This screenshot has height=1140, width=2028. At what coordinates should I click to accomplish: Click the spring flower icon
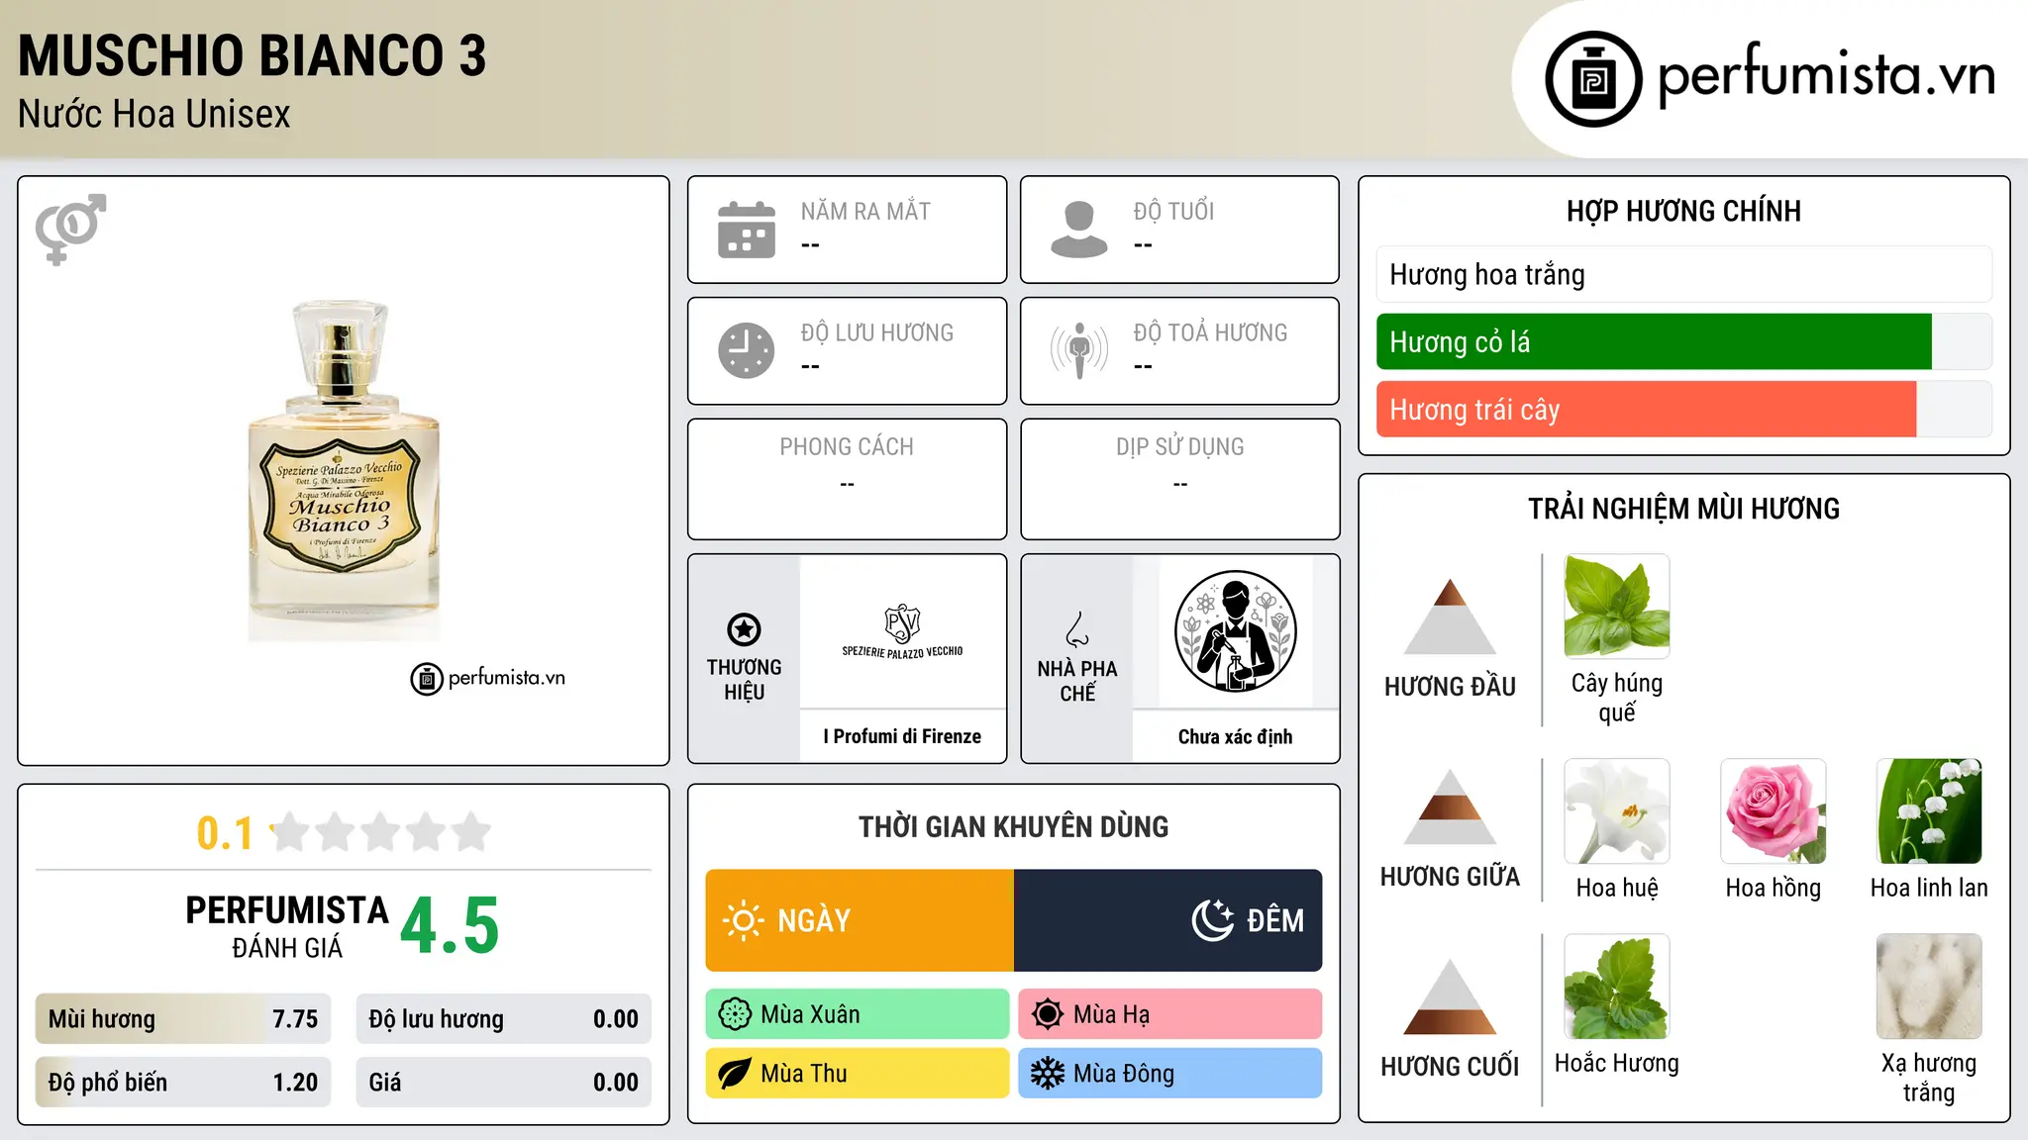[x=735, y=1014]
